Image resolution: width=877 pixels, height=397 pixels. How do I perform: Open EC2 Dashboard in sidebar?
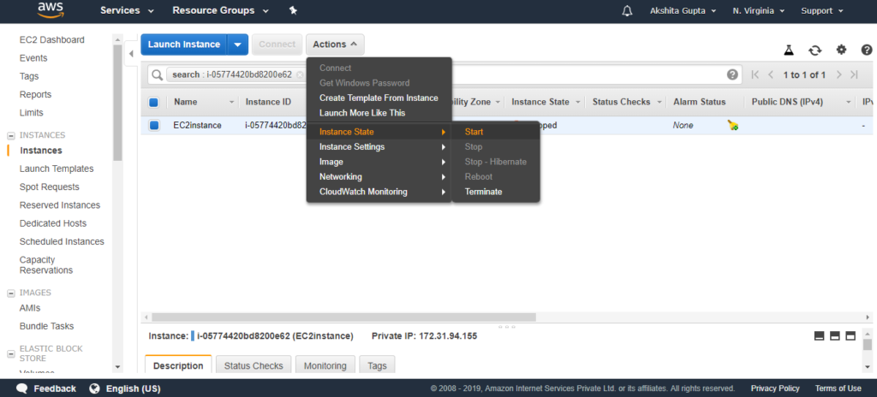tap(52, 39)
